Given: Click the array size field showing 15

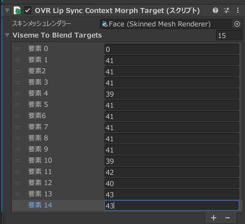Looking at the screenshot, I should tap(229, 35).
